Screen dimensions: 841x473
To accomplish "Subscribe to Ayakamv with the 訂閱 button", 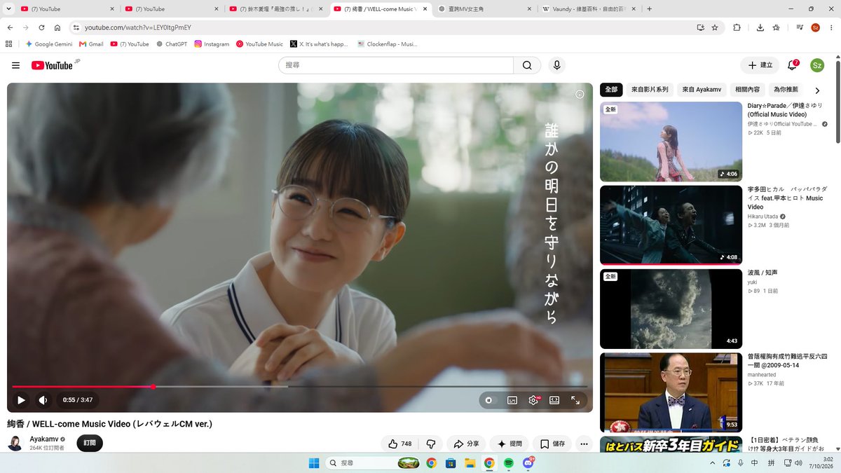I will pos(90,443).
